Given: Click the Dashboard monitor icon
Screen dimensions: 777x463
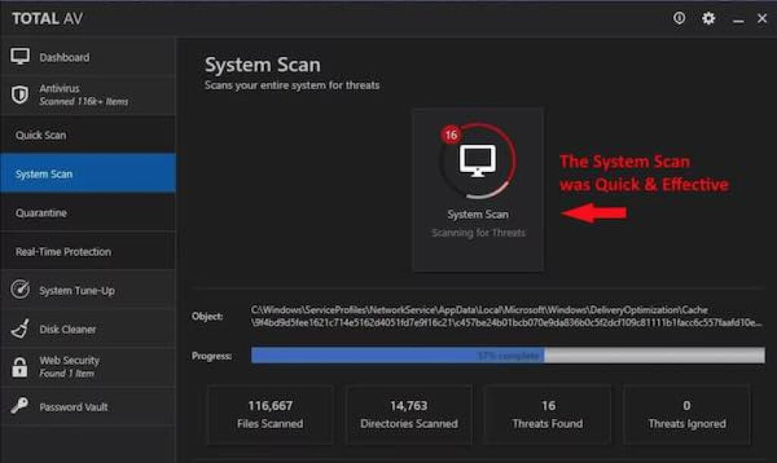Looking at the screenshot, I should [x=20, y=57].
